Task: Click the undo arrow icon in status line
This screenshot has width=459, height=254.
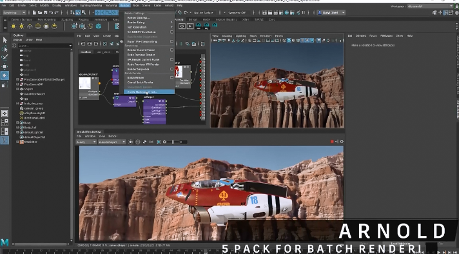Action: 51,13
